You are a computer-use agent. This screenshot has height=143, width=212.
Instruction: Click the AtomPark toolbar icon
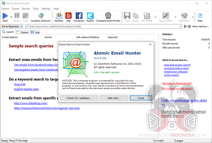click(x=184, y=17)
